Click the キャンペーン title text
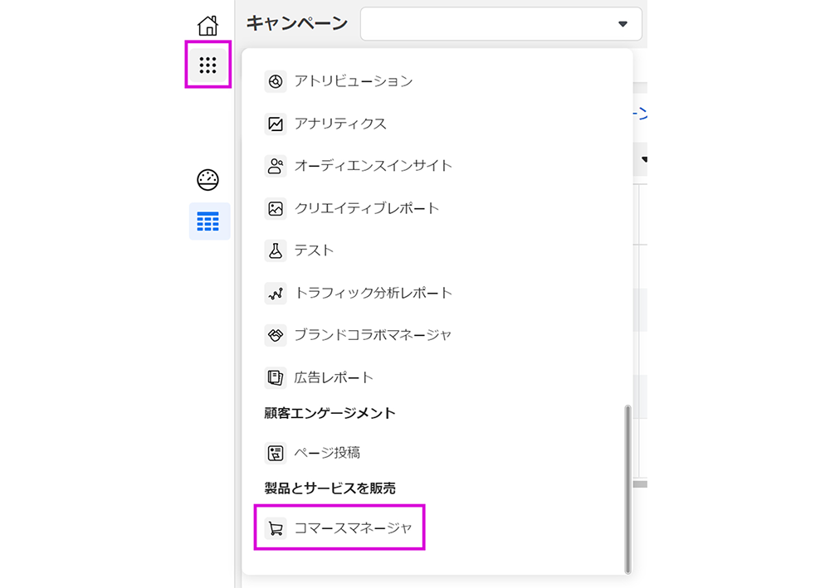The image size is (830, 588). click(x=297, y=24)
